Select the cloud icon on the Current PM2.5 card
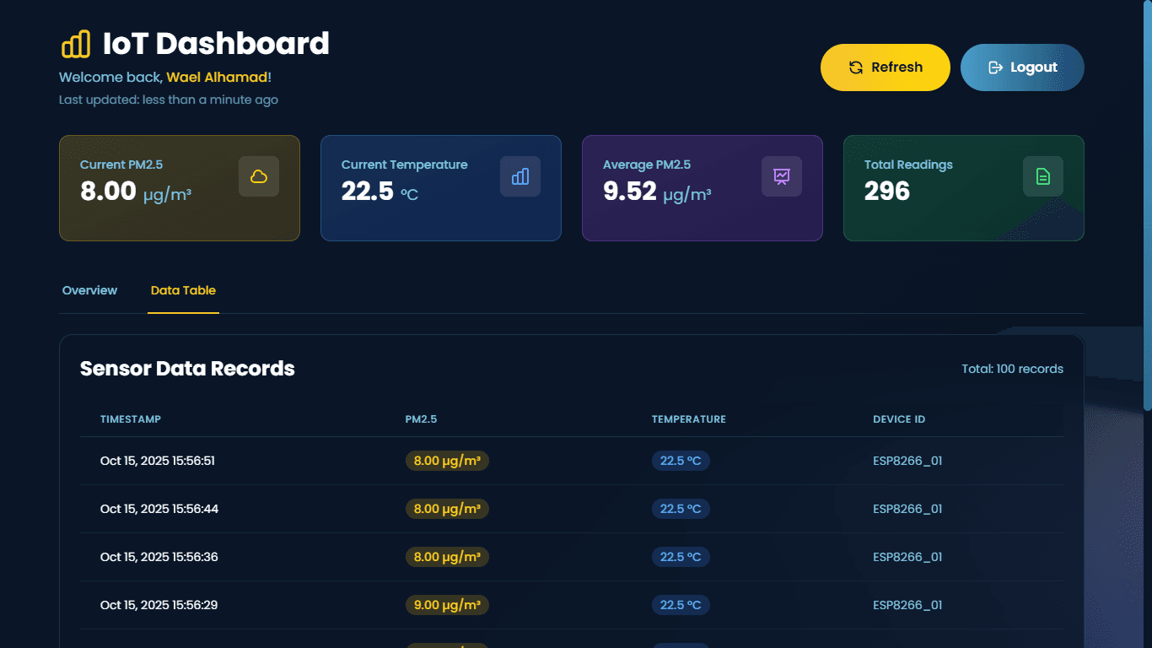The width and height of the screenshot is (1152, 648). tap(259, 176)
